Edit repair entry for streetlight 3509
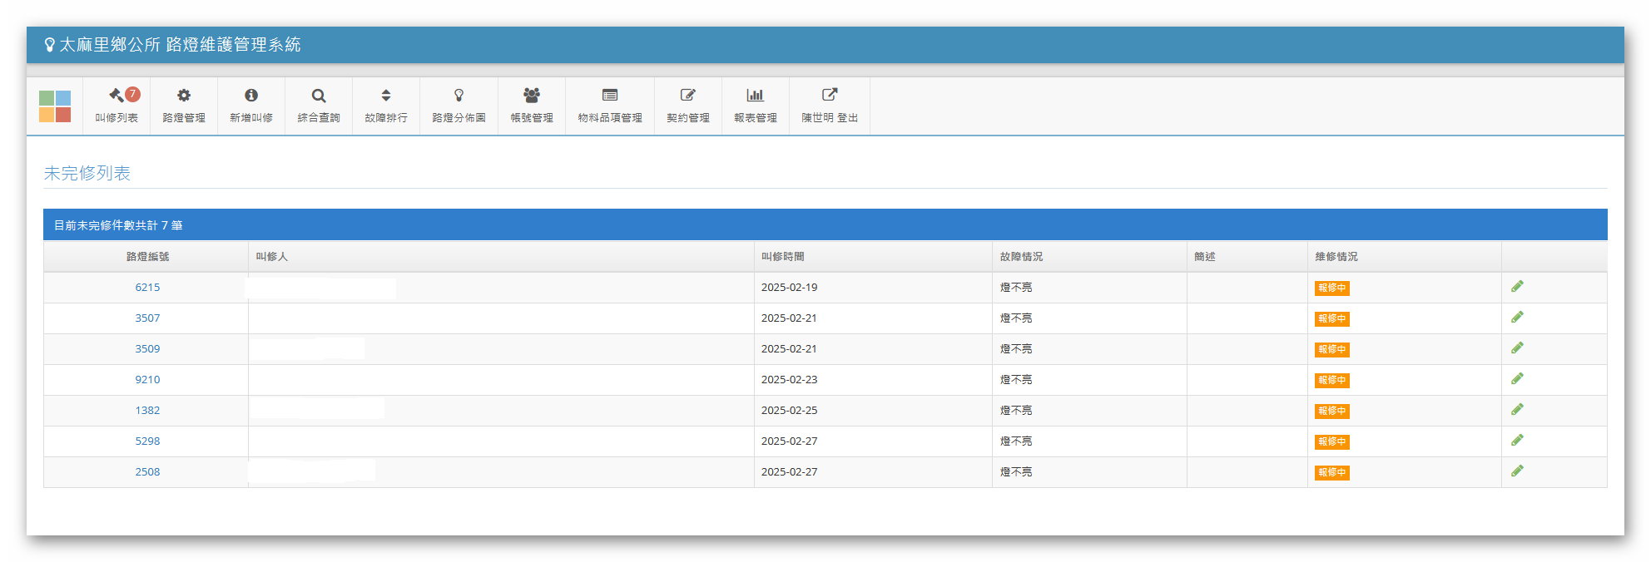The width and height of the screenshot is (1651, 562). [1517, 348]
